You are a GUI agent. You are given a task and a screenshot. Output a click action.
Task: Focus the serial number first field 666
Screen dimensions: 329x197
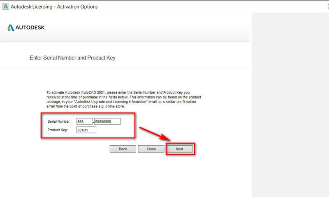(x=85, y=121)
